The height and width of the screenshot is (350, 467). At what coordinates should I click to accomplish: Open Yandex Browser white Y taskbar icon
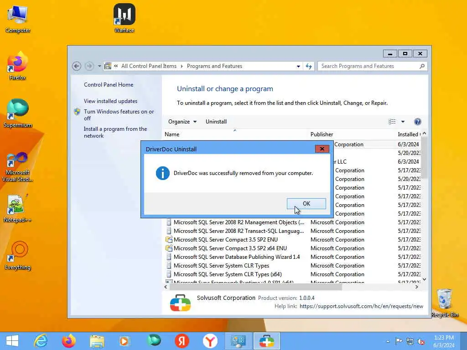point(210,341)
